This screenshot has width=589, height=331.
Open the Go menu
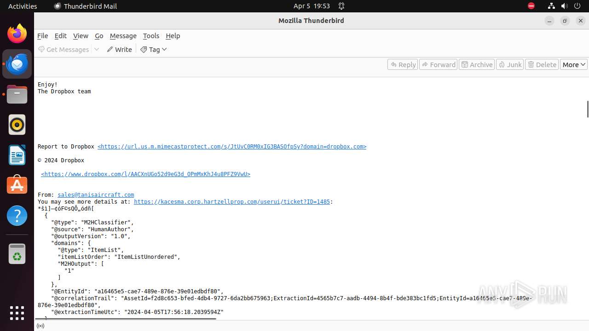point(99,36)
